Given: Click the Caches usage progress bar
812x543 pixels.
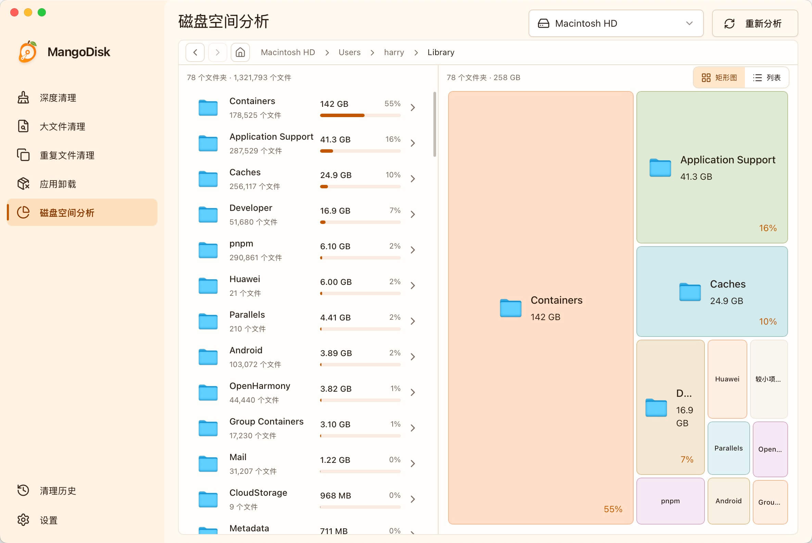Looking at the screenshot, I should point(360,187).
